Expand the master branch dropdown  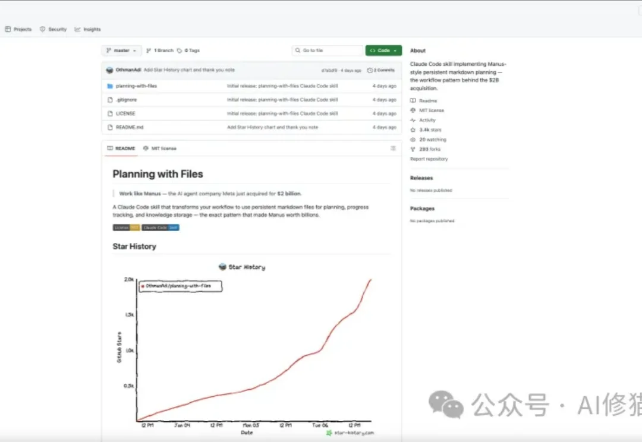pyautogui.click(x=122, y=50)
